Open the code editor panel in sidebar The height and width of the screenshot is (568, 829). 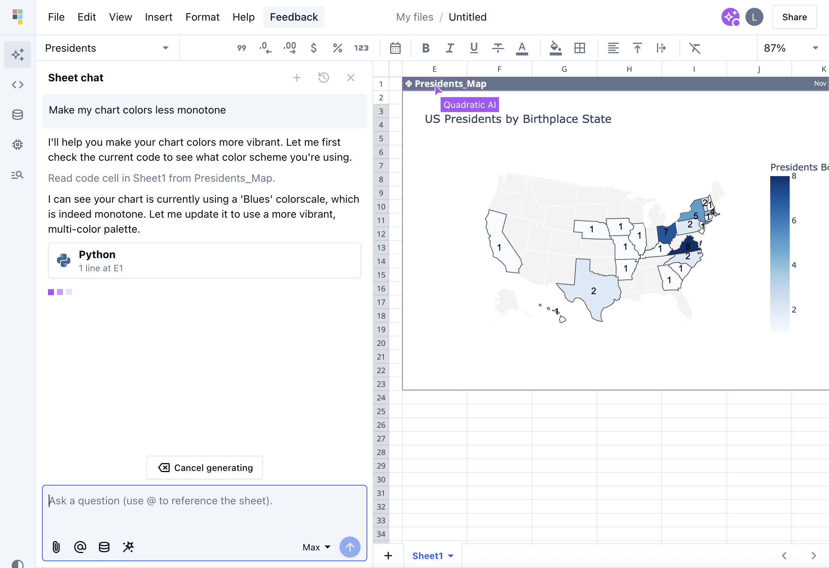pos(18,85)
